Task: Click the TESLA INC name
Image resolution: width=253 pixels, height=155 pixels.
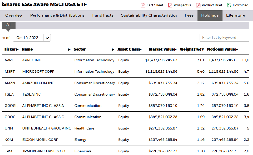Action: pos(31,94)
